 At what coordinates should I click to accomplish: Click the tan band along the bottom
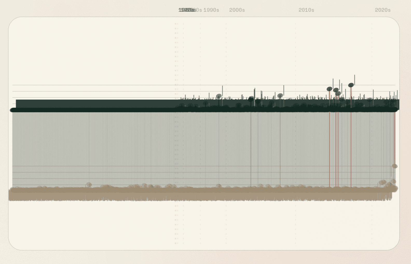point(182,196)
